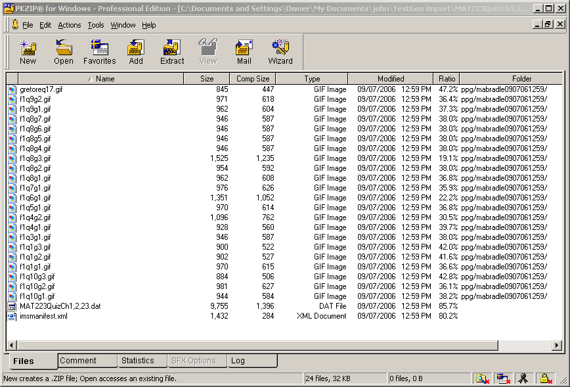The image size is (570, 387).
Task: Click the Open toolbar icon
Action: (x=64, y=48)
